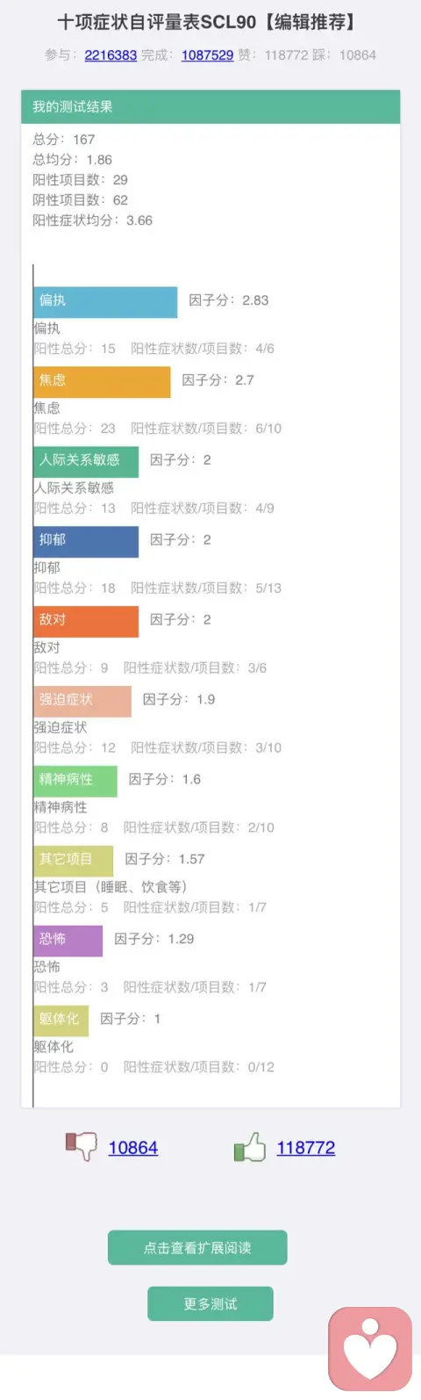Select the dark blue 抑郁 bar
Image resolution: width=421 pixels, height=1400 pixels.
tap(86, 541)
